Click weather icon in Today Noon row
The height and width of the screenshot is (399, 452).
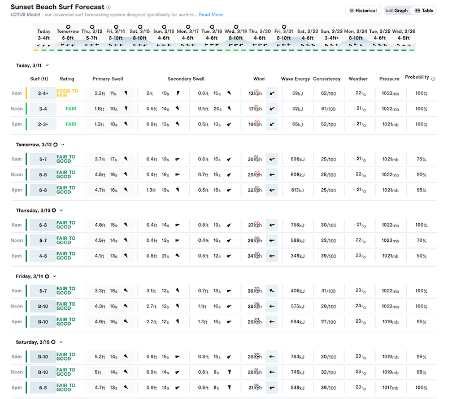354,109
